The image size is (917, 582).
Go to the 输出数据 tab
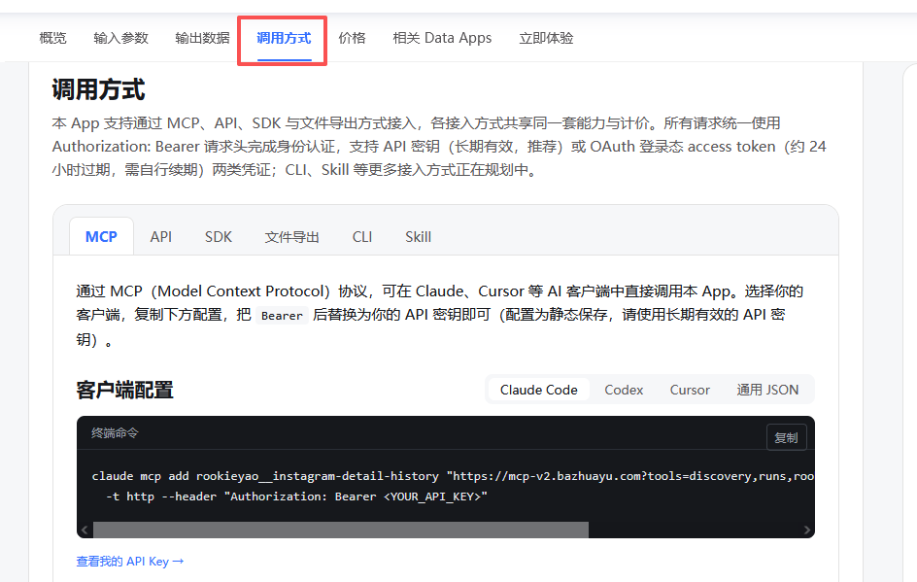click(x=202, y=38)
